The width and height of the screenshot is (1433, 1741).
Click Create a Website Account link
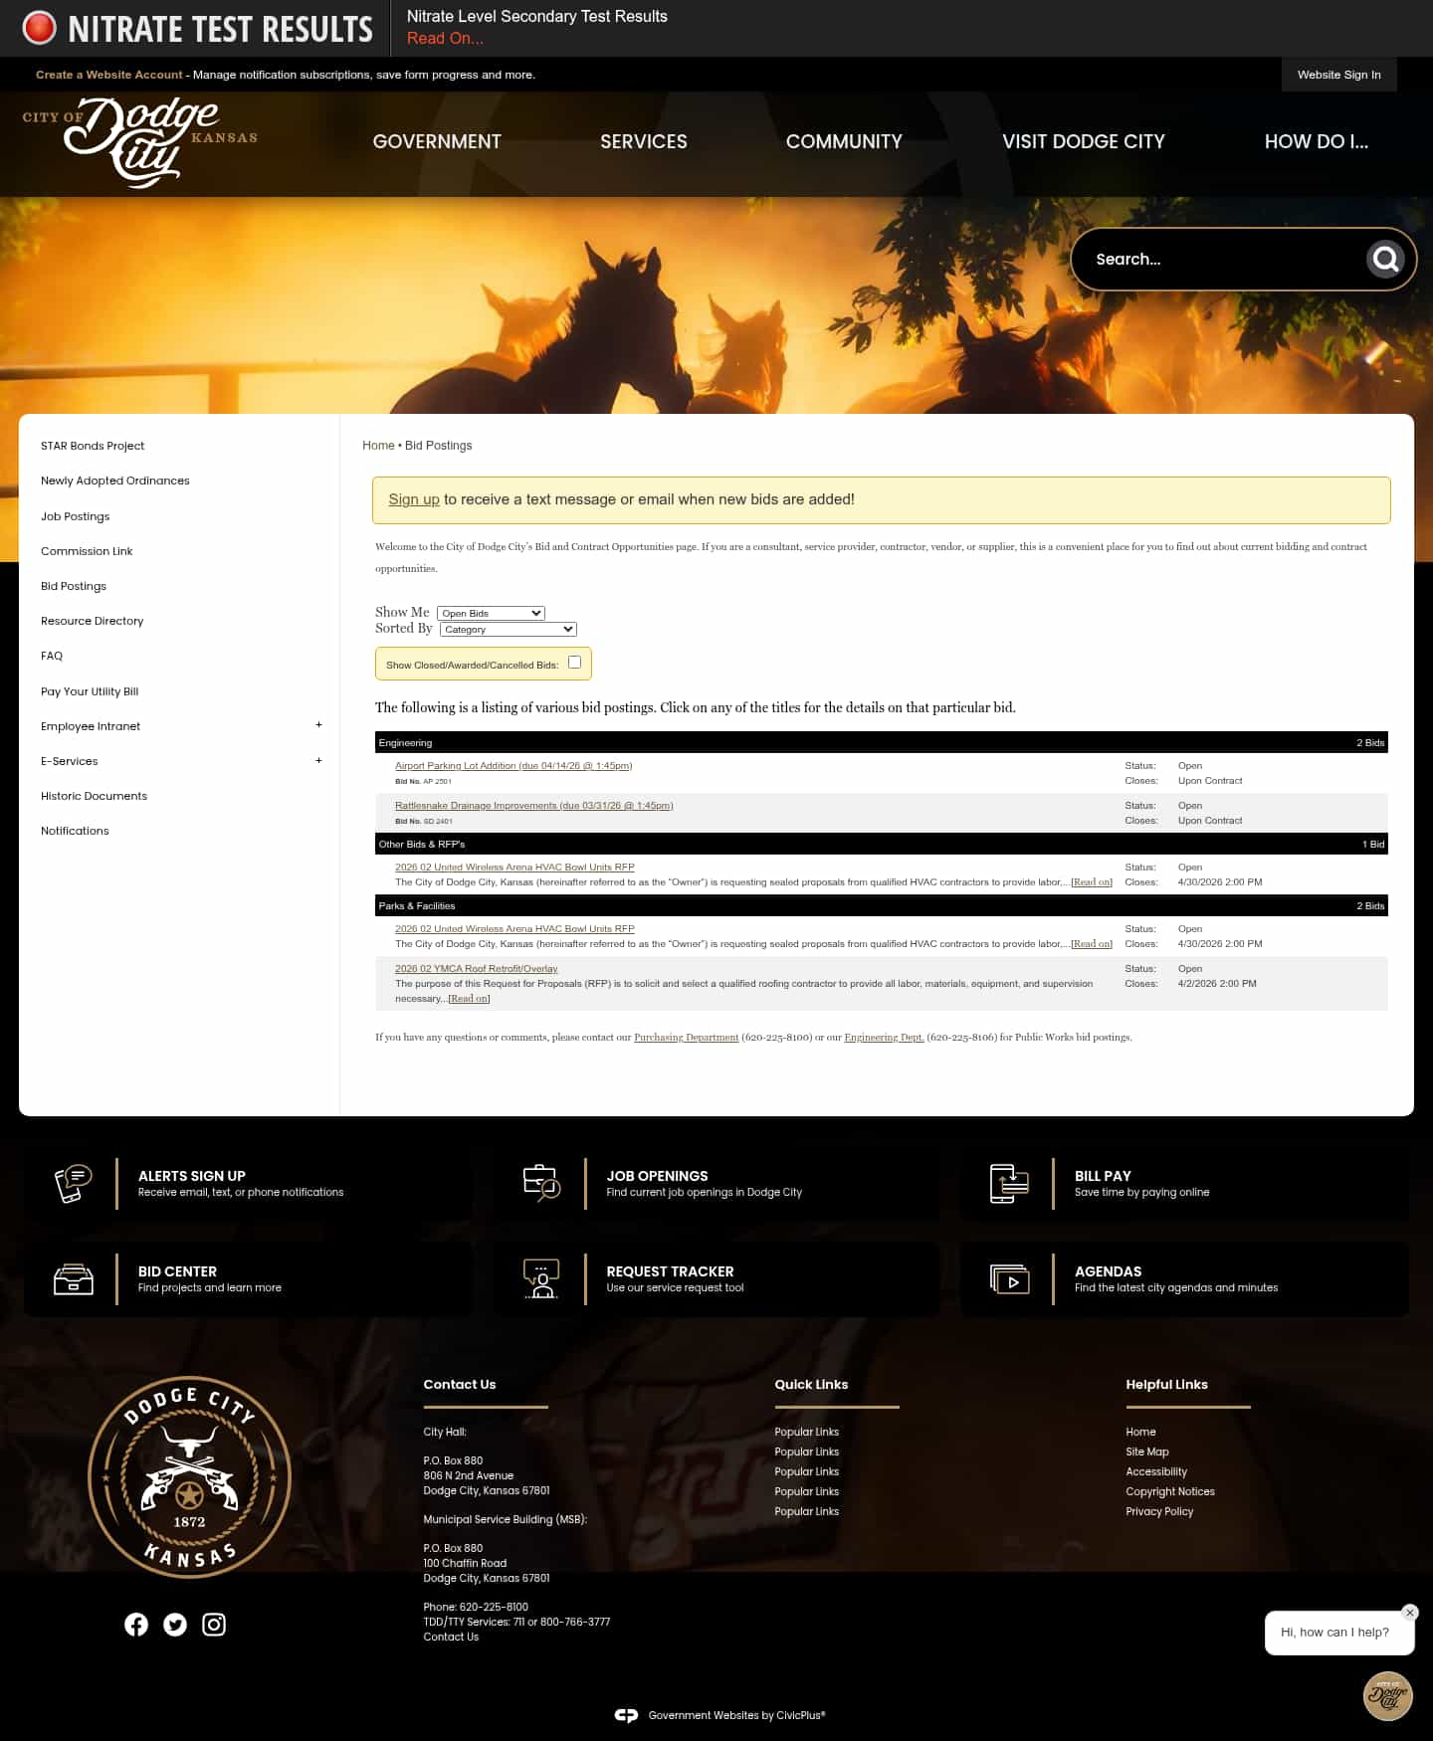(109, 75)
